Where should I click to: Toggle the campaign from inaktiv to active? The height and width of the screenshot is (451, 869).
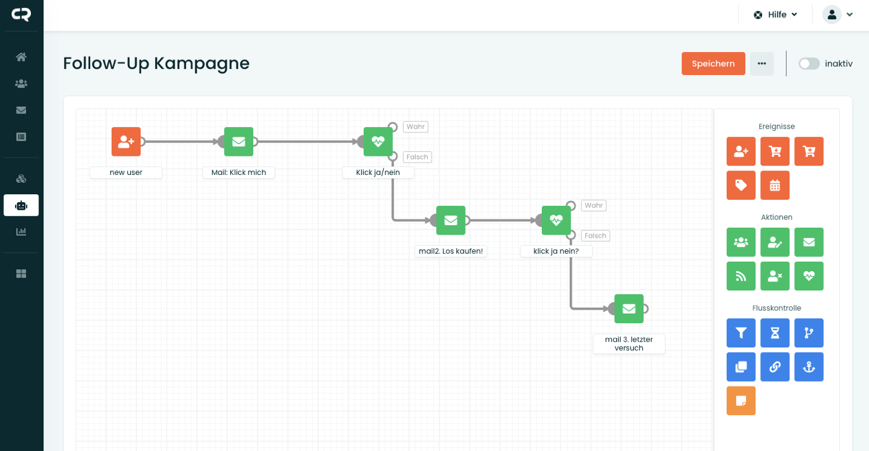(809, 63)
